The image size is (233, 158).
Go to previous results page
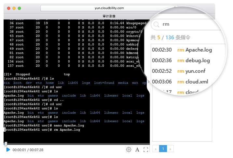[x=156, y=149]
